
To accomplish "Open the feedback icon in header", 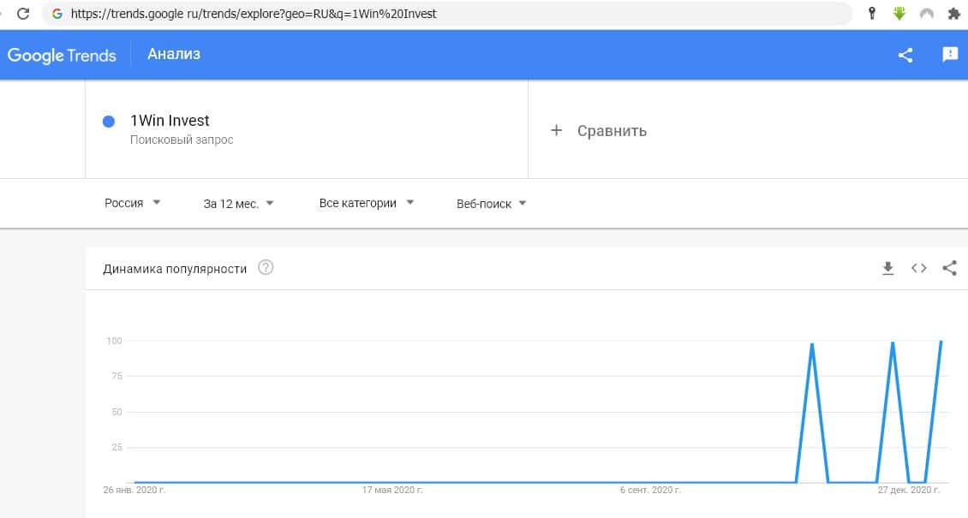I will tap(950, 55).
